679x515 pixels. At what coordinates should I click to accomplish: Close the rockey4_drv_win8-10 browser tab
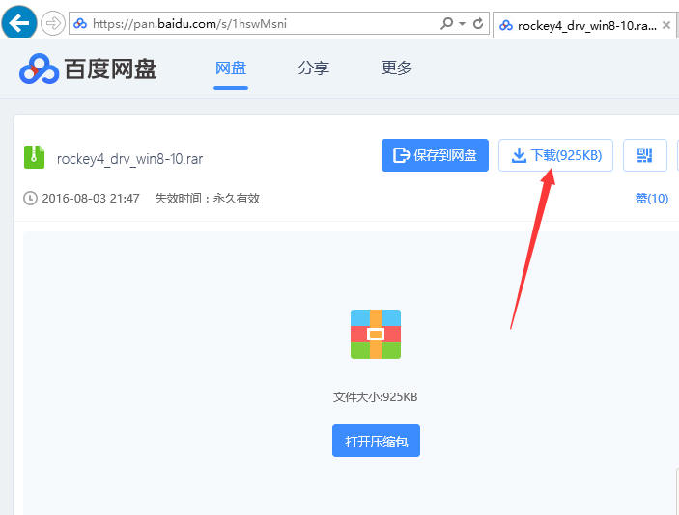tap(666, 25)
